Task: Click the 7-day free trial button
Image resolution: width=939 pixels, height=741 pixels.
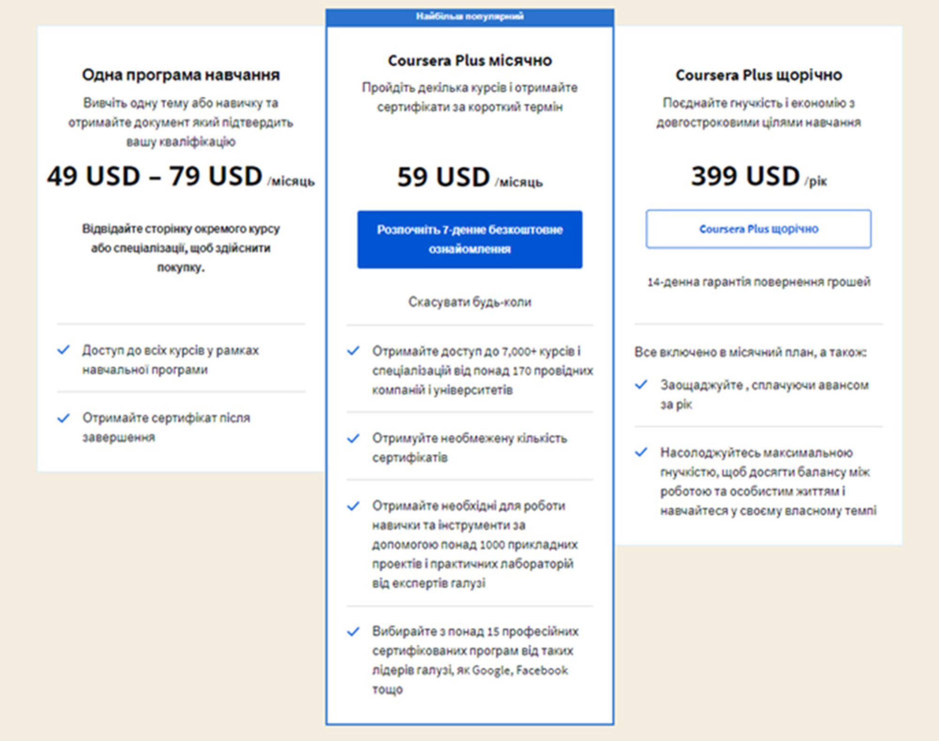Action: coord(469,239)
